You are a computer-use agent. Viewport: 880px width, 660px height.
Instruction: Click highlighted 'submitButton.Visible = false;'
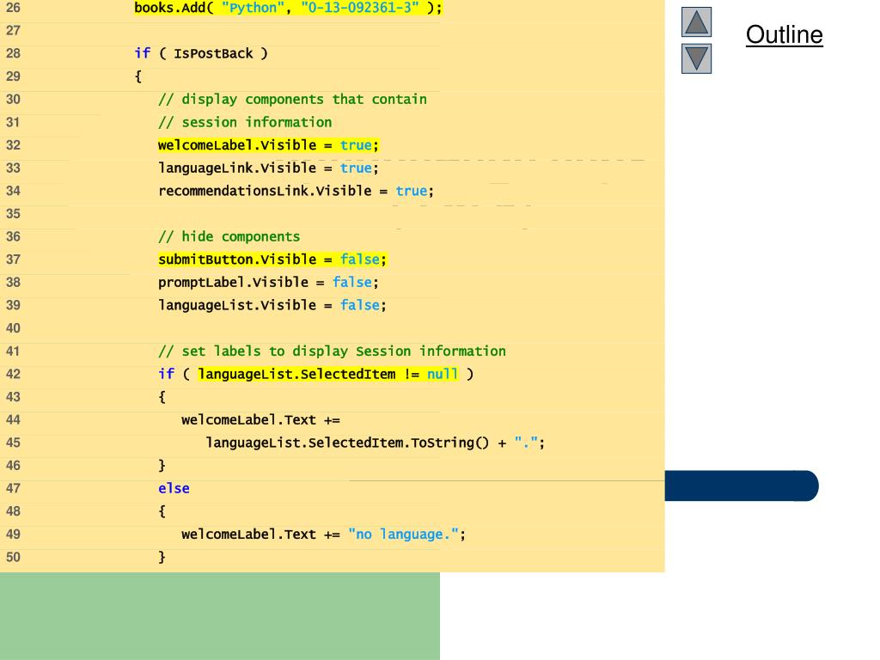coord(272,260)
